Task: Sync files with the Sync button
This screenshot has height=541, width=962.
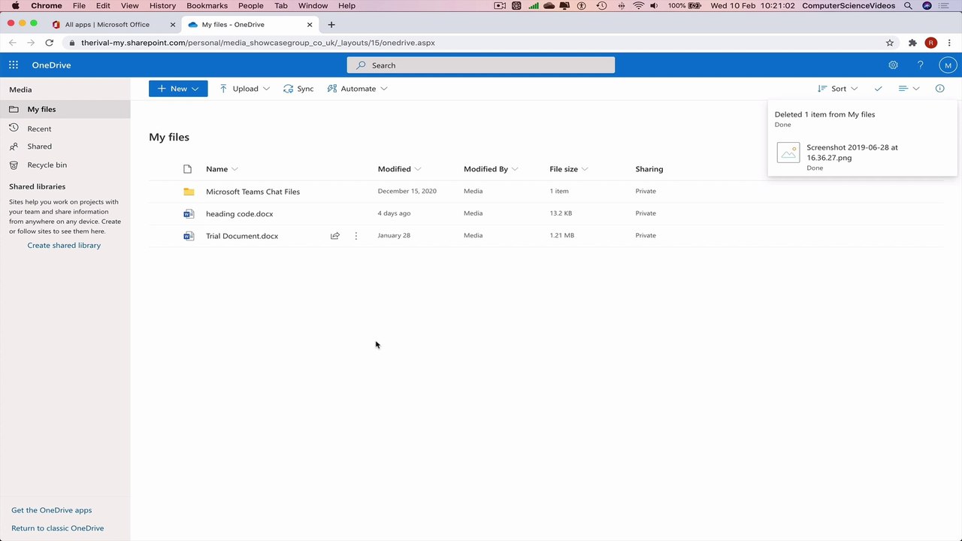Action: 298,89
